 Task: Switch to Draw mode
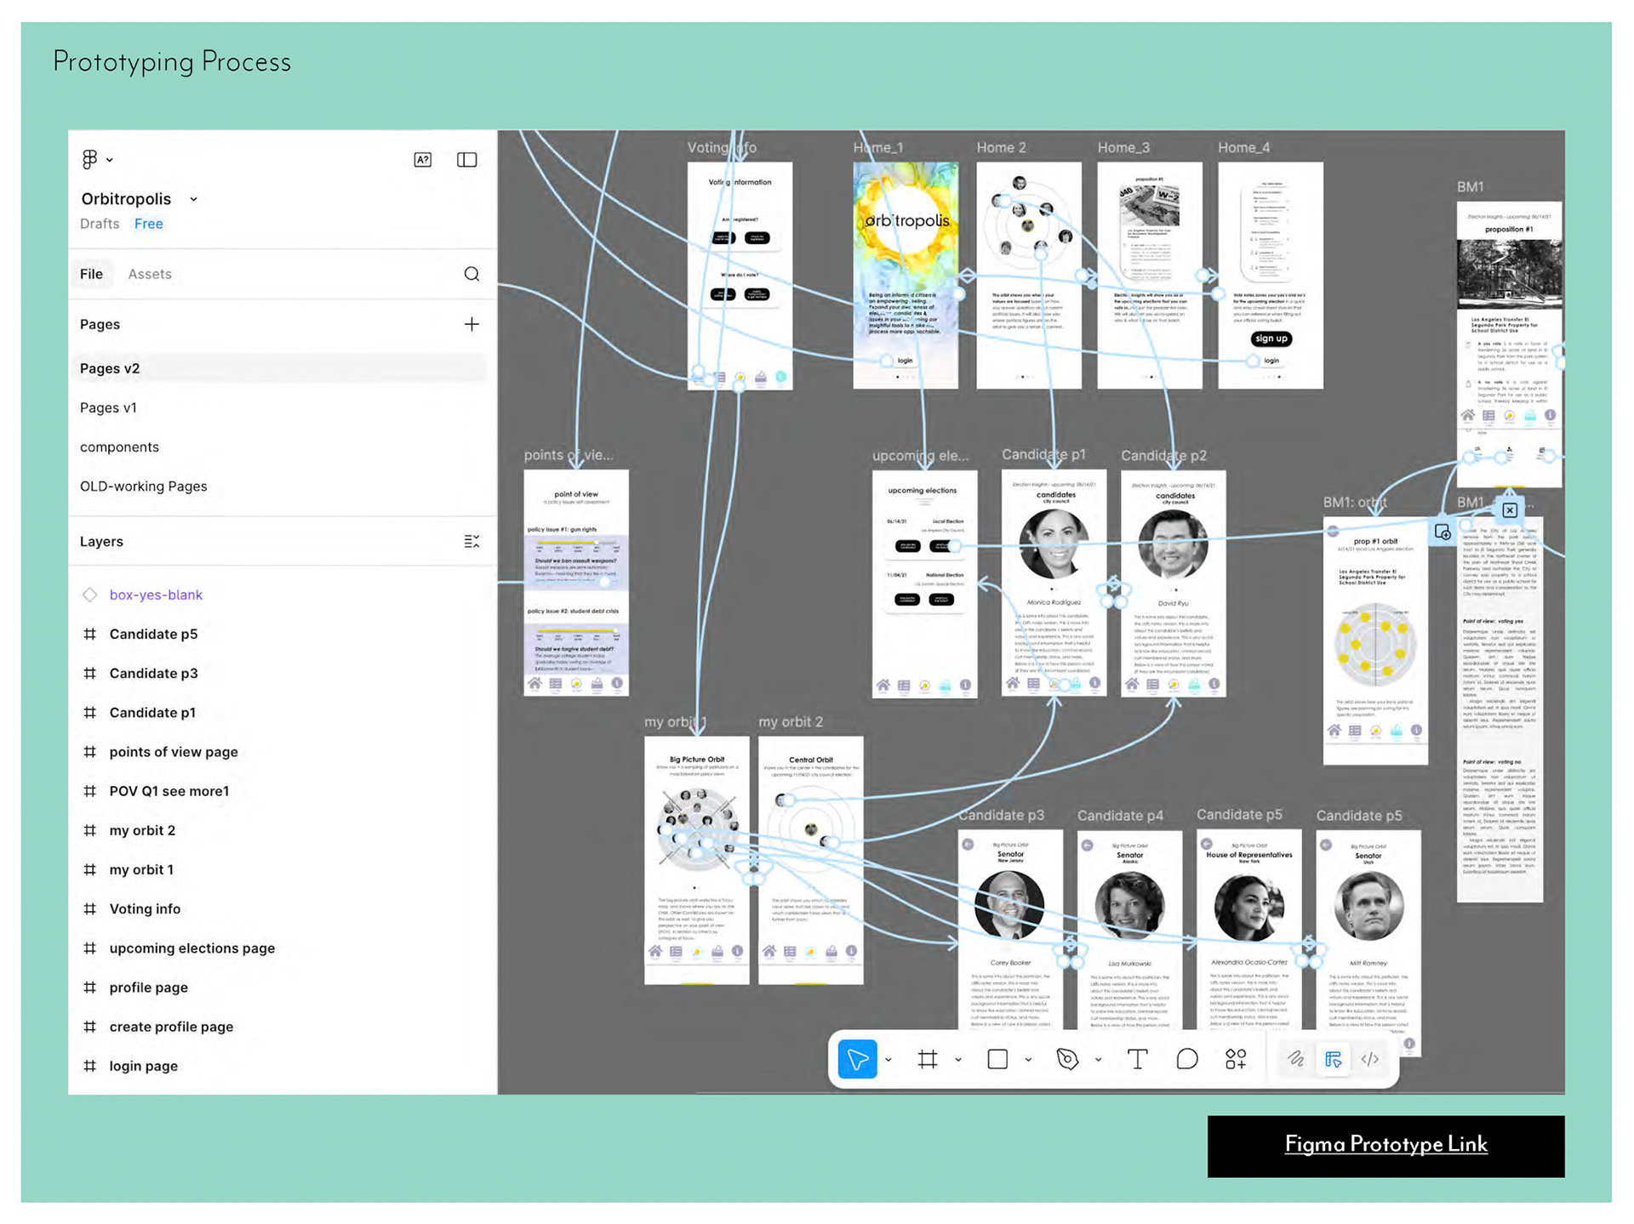point(1295,1059)
